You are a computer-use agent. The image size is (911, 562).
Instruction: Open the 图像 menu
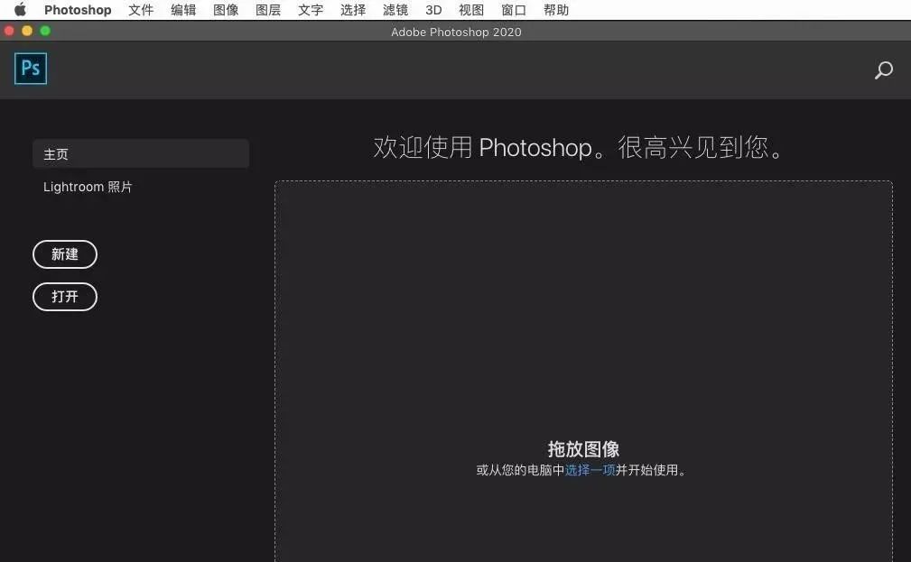pyautogui.click(x=226, y=10)
